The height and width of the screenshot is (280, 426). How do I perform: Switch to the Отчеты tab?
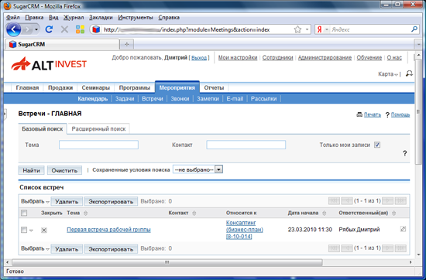coord(214,87)
